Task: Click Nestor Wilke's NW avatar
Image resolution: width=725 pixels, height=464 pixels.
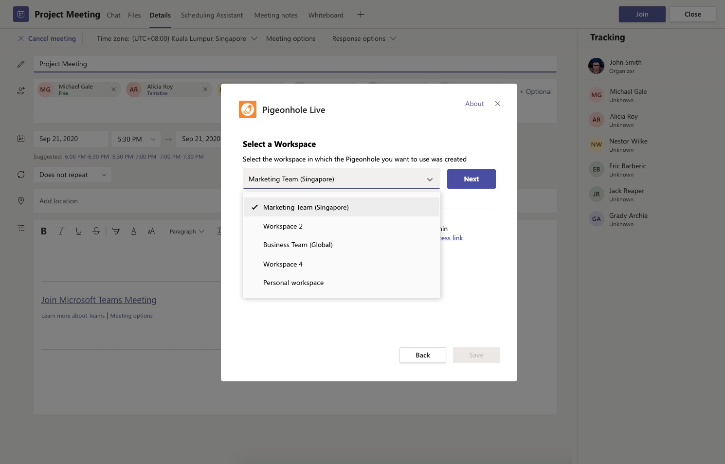Action: click(x=597, y=144)
